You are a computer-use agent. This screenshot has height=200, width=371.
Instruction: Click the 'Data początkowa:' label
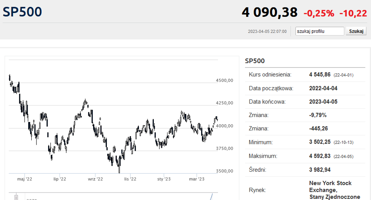click(x=271, y=88)
